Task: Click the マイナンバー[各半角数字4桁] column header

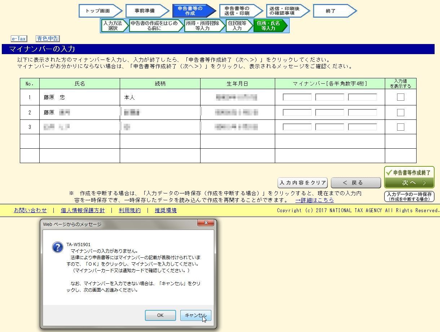Action: click(330, 84)
